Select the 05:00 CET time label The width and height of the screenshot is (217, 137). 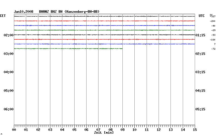[x=9, y=91]
